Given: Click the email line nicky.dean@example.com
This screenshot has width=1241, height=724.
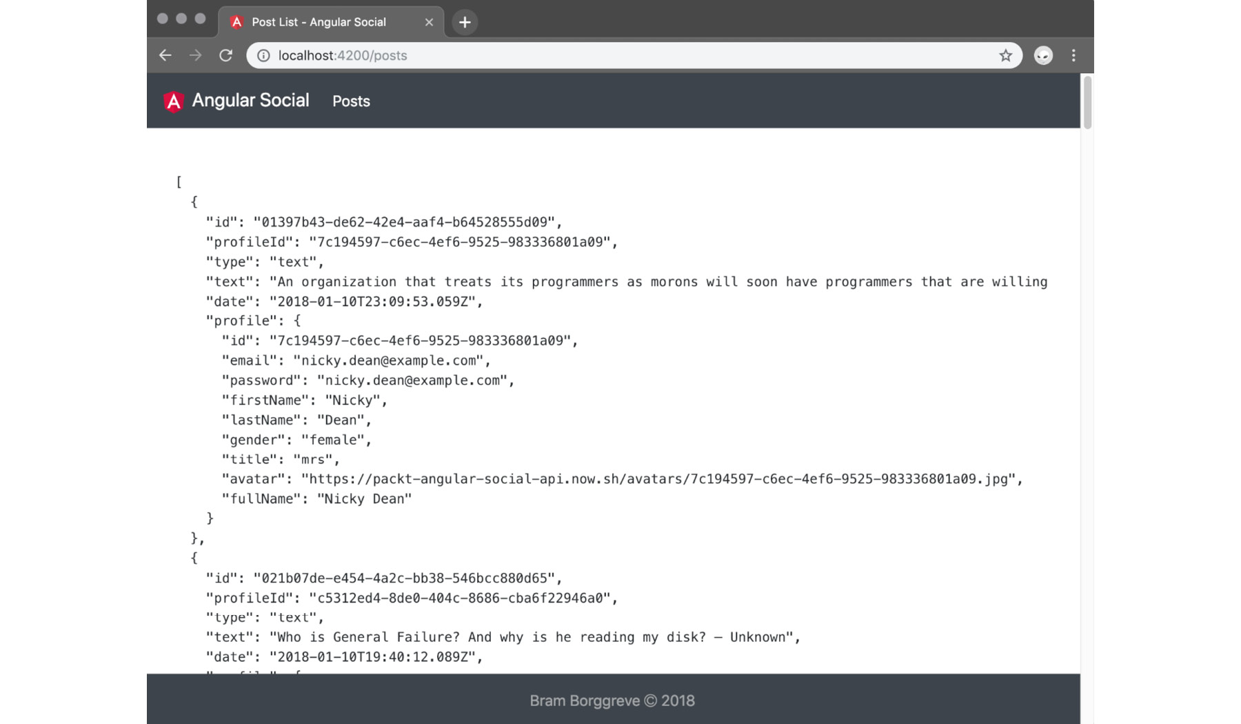Looking at the screenshot, I should pyautogui.click(x=356, y=361).
